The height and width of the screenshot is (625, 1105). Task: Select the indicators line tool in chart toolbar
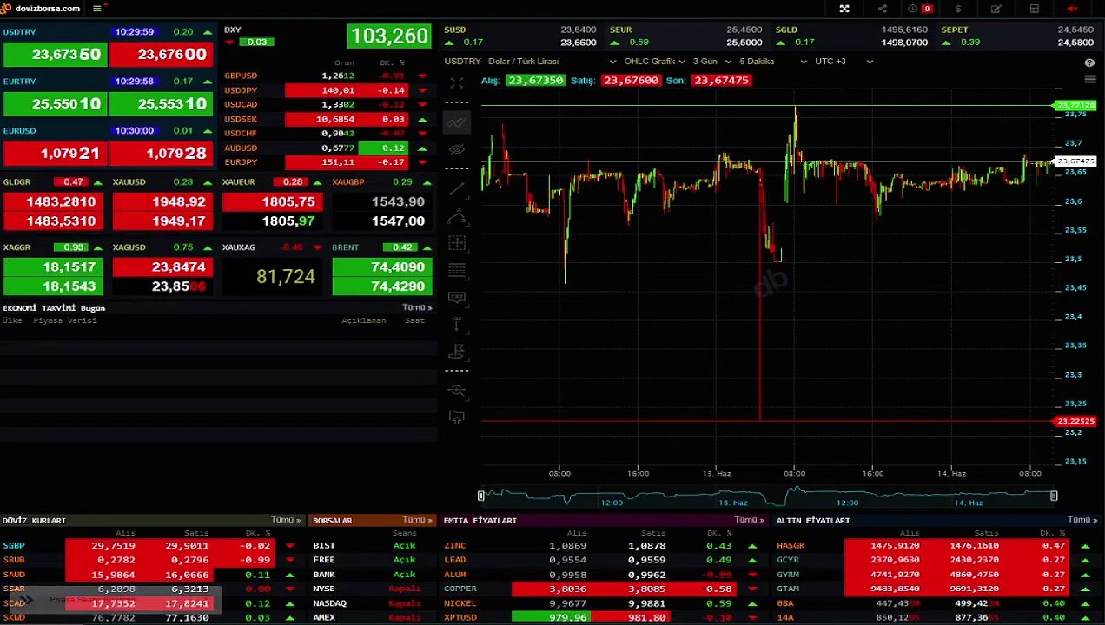click(457, 122)
